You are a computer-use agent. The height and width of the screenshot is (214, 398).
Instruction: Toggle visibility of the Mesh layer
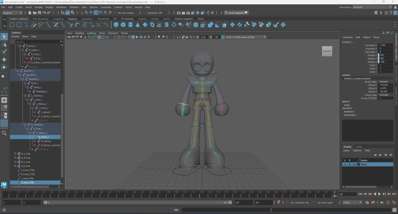click(x=344, y=164)
